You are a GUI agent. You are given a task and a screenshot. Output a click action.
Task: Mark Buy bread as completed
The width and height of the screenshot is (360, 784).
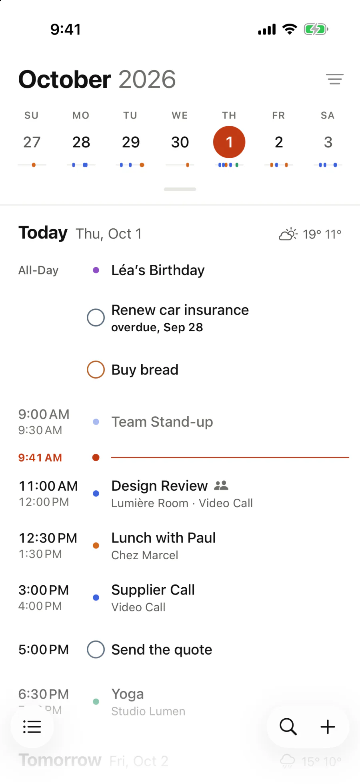(x=96, y=369)
